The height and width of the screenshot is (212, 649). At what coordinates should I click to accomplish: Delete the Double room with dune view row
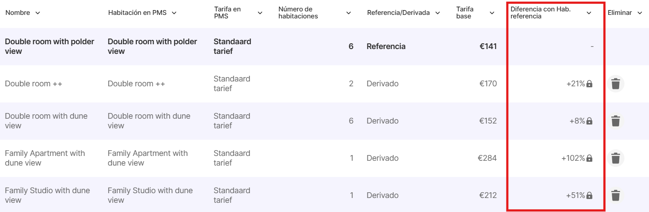tap(616, 121)
